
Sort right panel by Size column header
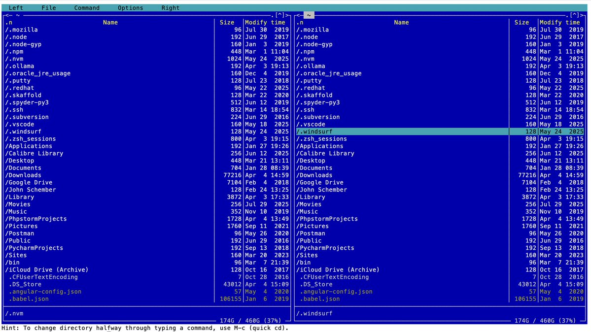521,23
